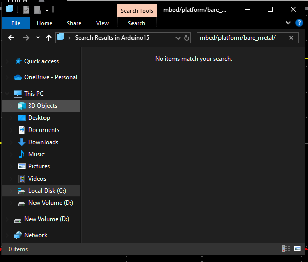Maximize the Explorer window
The height and width of the screenshot is (262, 308).
point(270,9)
